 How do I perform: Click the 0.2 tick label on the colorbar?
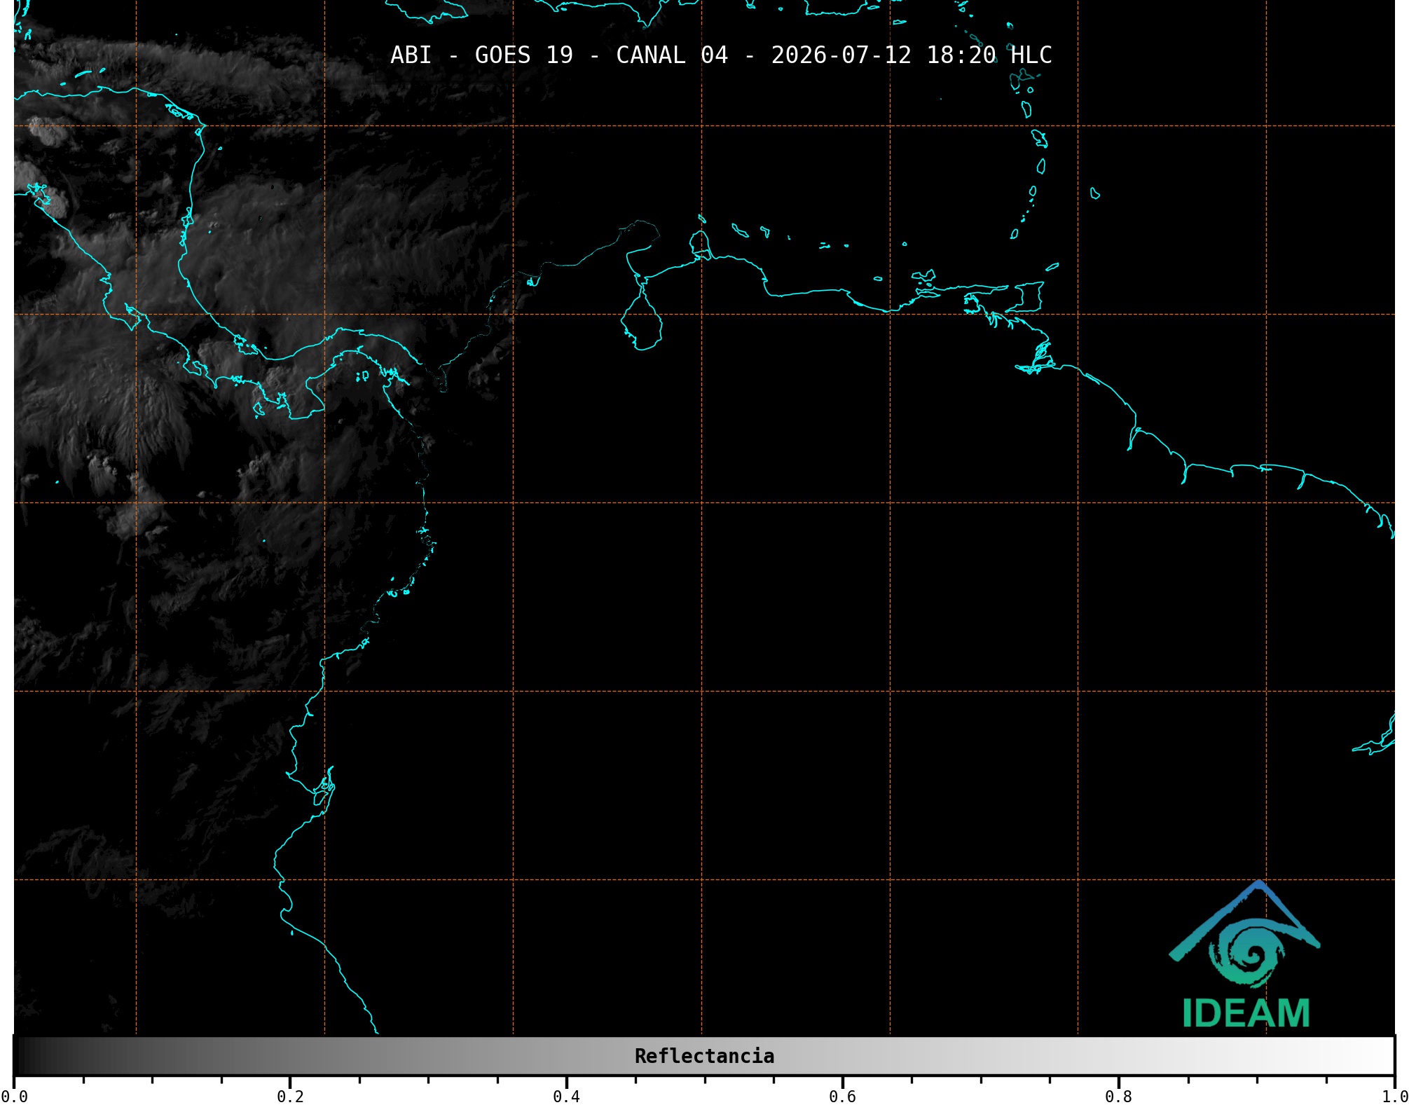point(290,1097)
